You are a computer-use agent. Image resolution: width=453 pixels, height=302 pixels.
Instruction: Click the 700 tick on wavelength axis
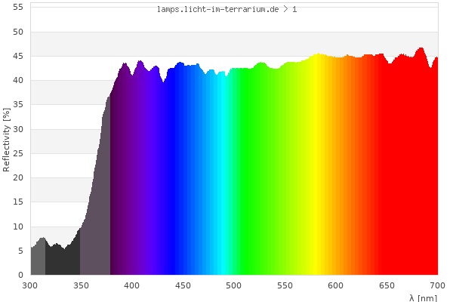click(437, 285)
